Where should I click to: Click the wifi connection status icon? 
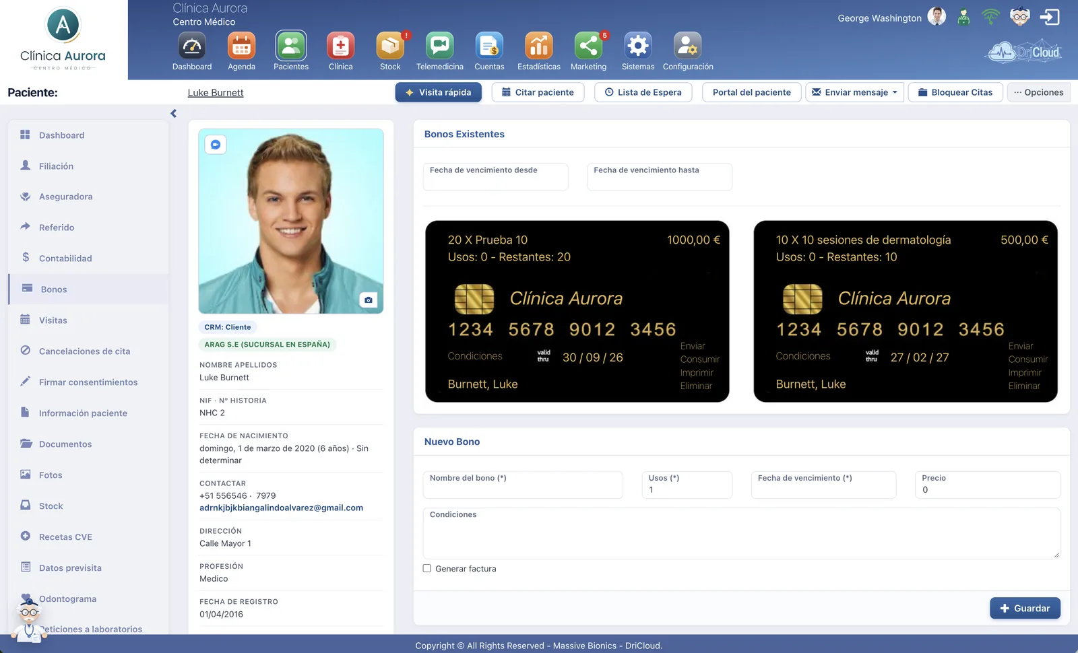click(990, 17)
